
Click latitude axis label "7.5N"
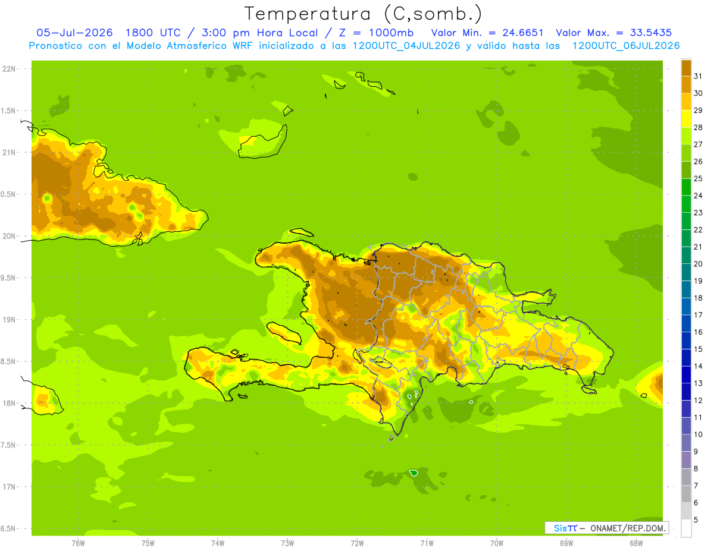(8, 445)
